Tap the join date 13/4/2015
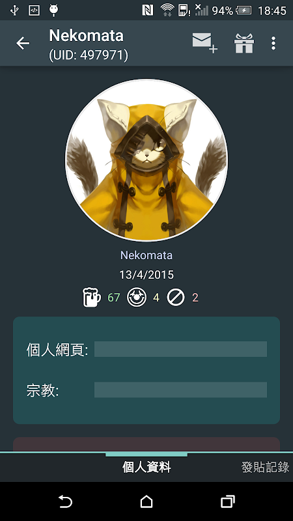 point(146,275)
